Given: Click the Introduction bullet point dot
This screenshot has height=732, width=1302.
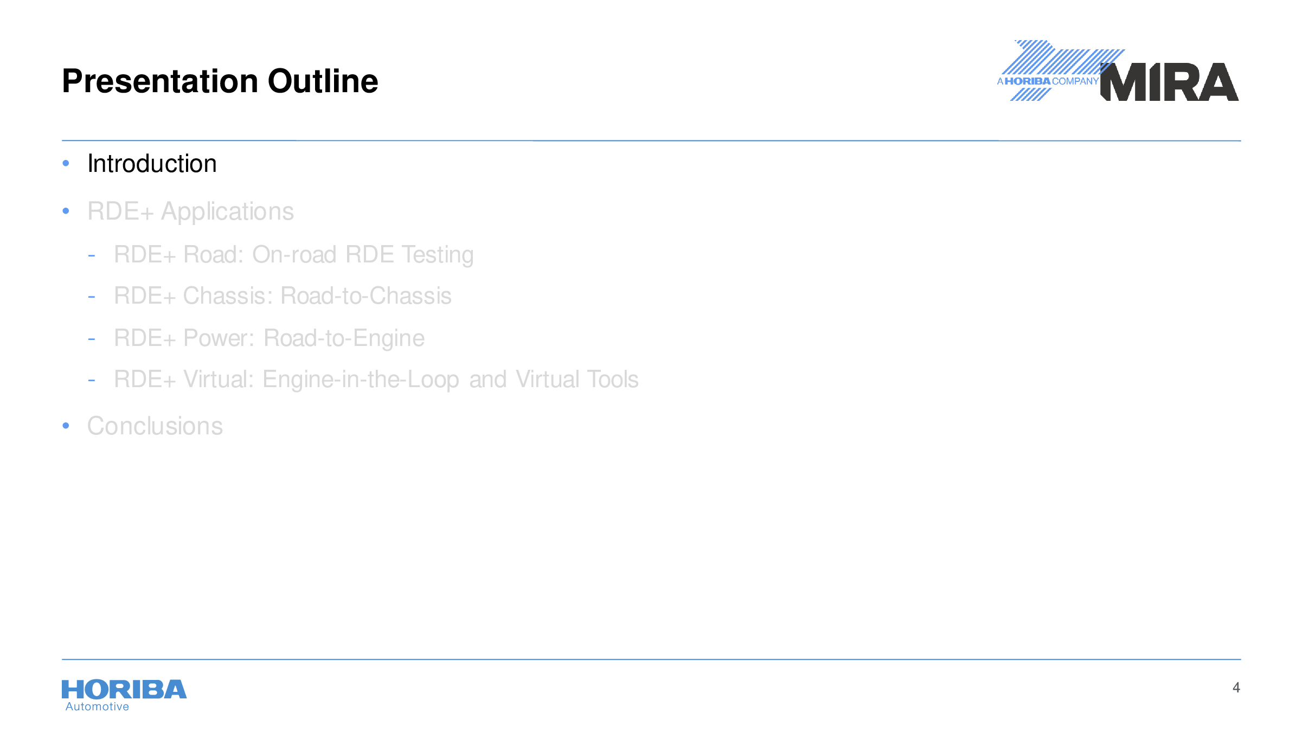Looking at the screenshot, I should tap(66, 163).
